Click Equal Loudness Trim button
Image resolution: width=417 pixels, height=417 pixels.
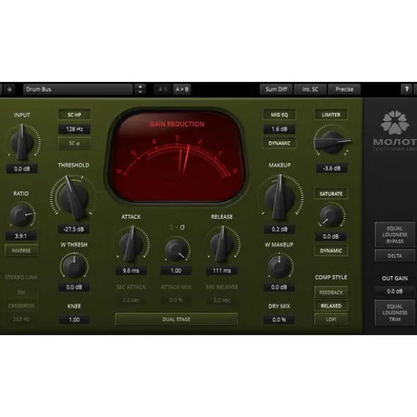coord(394,313)
